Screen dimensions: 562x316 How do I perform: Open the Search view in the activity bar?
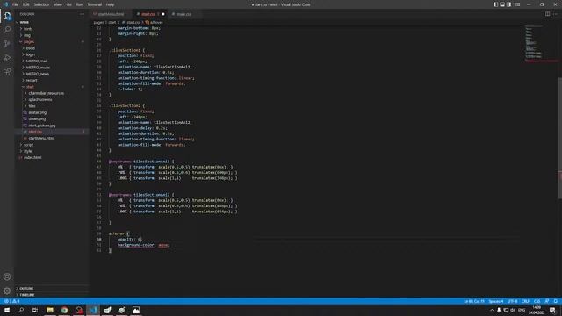[7, 30]
